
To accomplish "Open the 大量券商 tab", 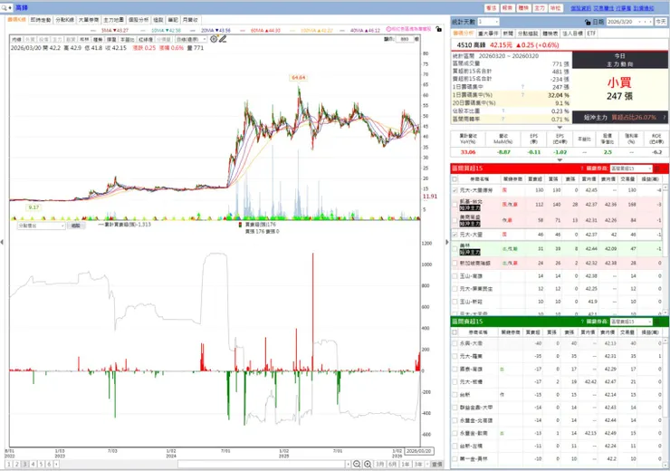I will (89, 20).
